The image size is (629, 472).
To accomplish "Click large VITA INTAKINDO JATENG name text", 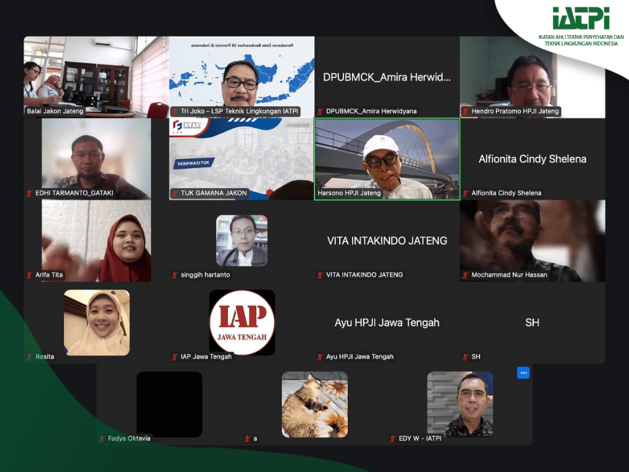I will point(387,241).
